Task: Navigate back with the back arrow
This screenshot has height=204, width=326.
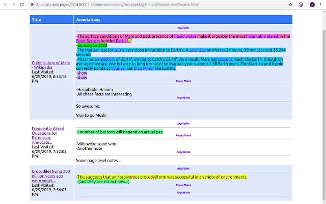Action: 5,4
